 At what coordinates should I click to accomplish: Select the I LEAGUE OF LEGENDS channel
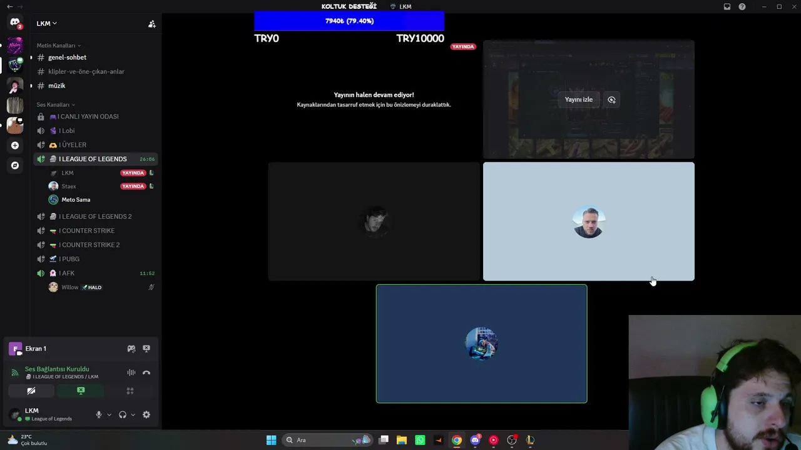[96, 159]
